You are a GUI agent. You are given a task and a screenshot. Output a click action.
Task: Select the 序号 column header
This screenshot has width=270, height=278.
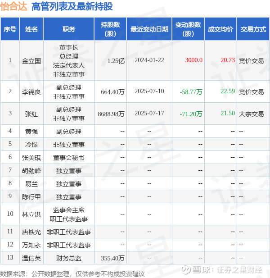tap(10, 29)
